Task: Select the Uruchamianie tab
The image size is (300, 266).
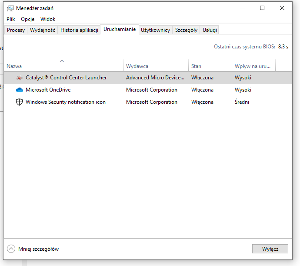Action: click(120, 29)
